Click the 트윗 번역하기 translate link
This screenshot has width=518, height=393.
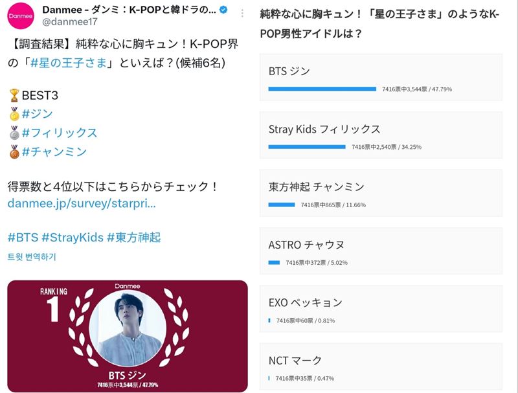[x=32, y=256]
